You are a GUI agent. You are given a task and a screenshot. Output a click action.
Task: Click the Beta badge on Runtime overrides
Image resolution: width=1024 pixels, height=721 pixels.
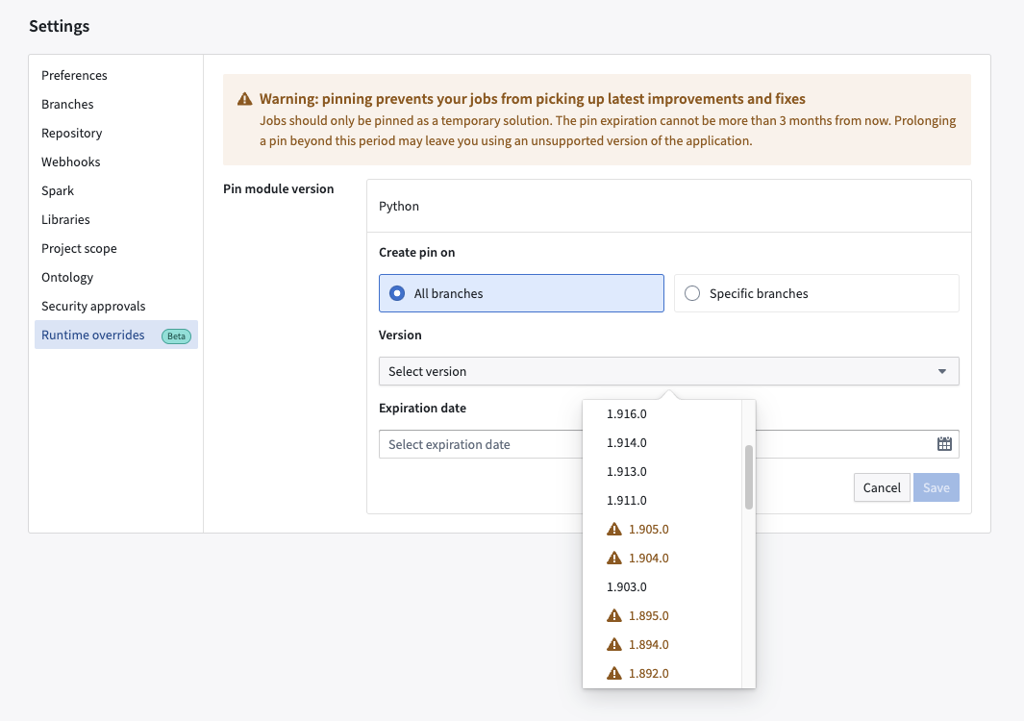point(176,336)
